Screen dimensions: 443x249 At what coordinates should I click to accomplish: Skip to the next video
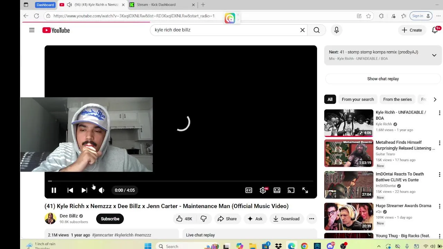84,190
